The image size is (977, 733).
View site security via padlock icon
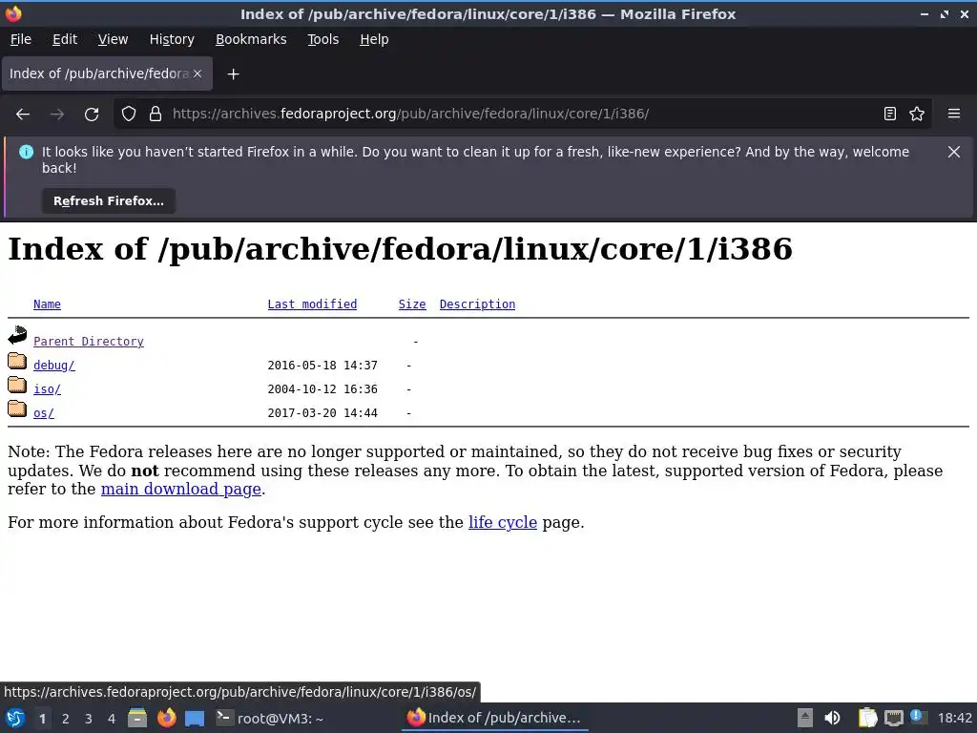click(x=156, y=115)
